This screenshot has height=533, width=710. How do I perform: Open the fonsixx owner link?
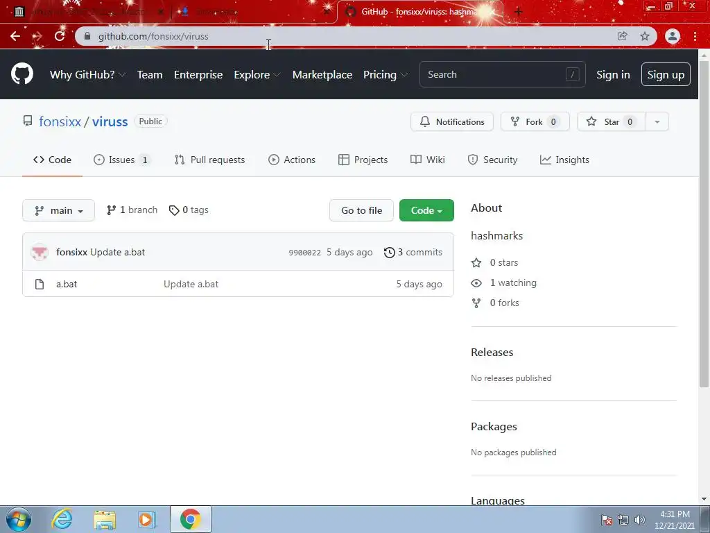point(60,121)
